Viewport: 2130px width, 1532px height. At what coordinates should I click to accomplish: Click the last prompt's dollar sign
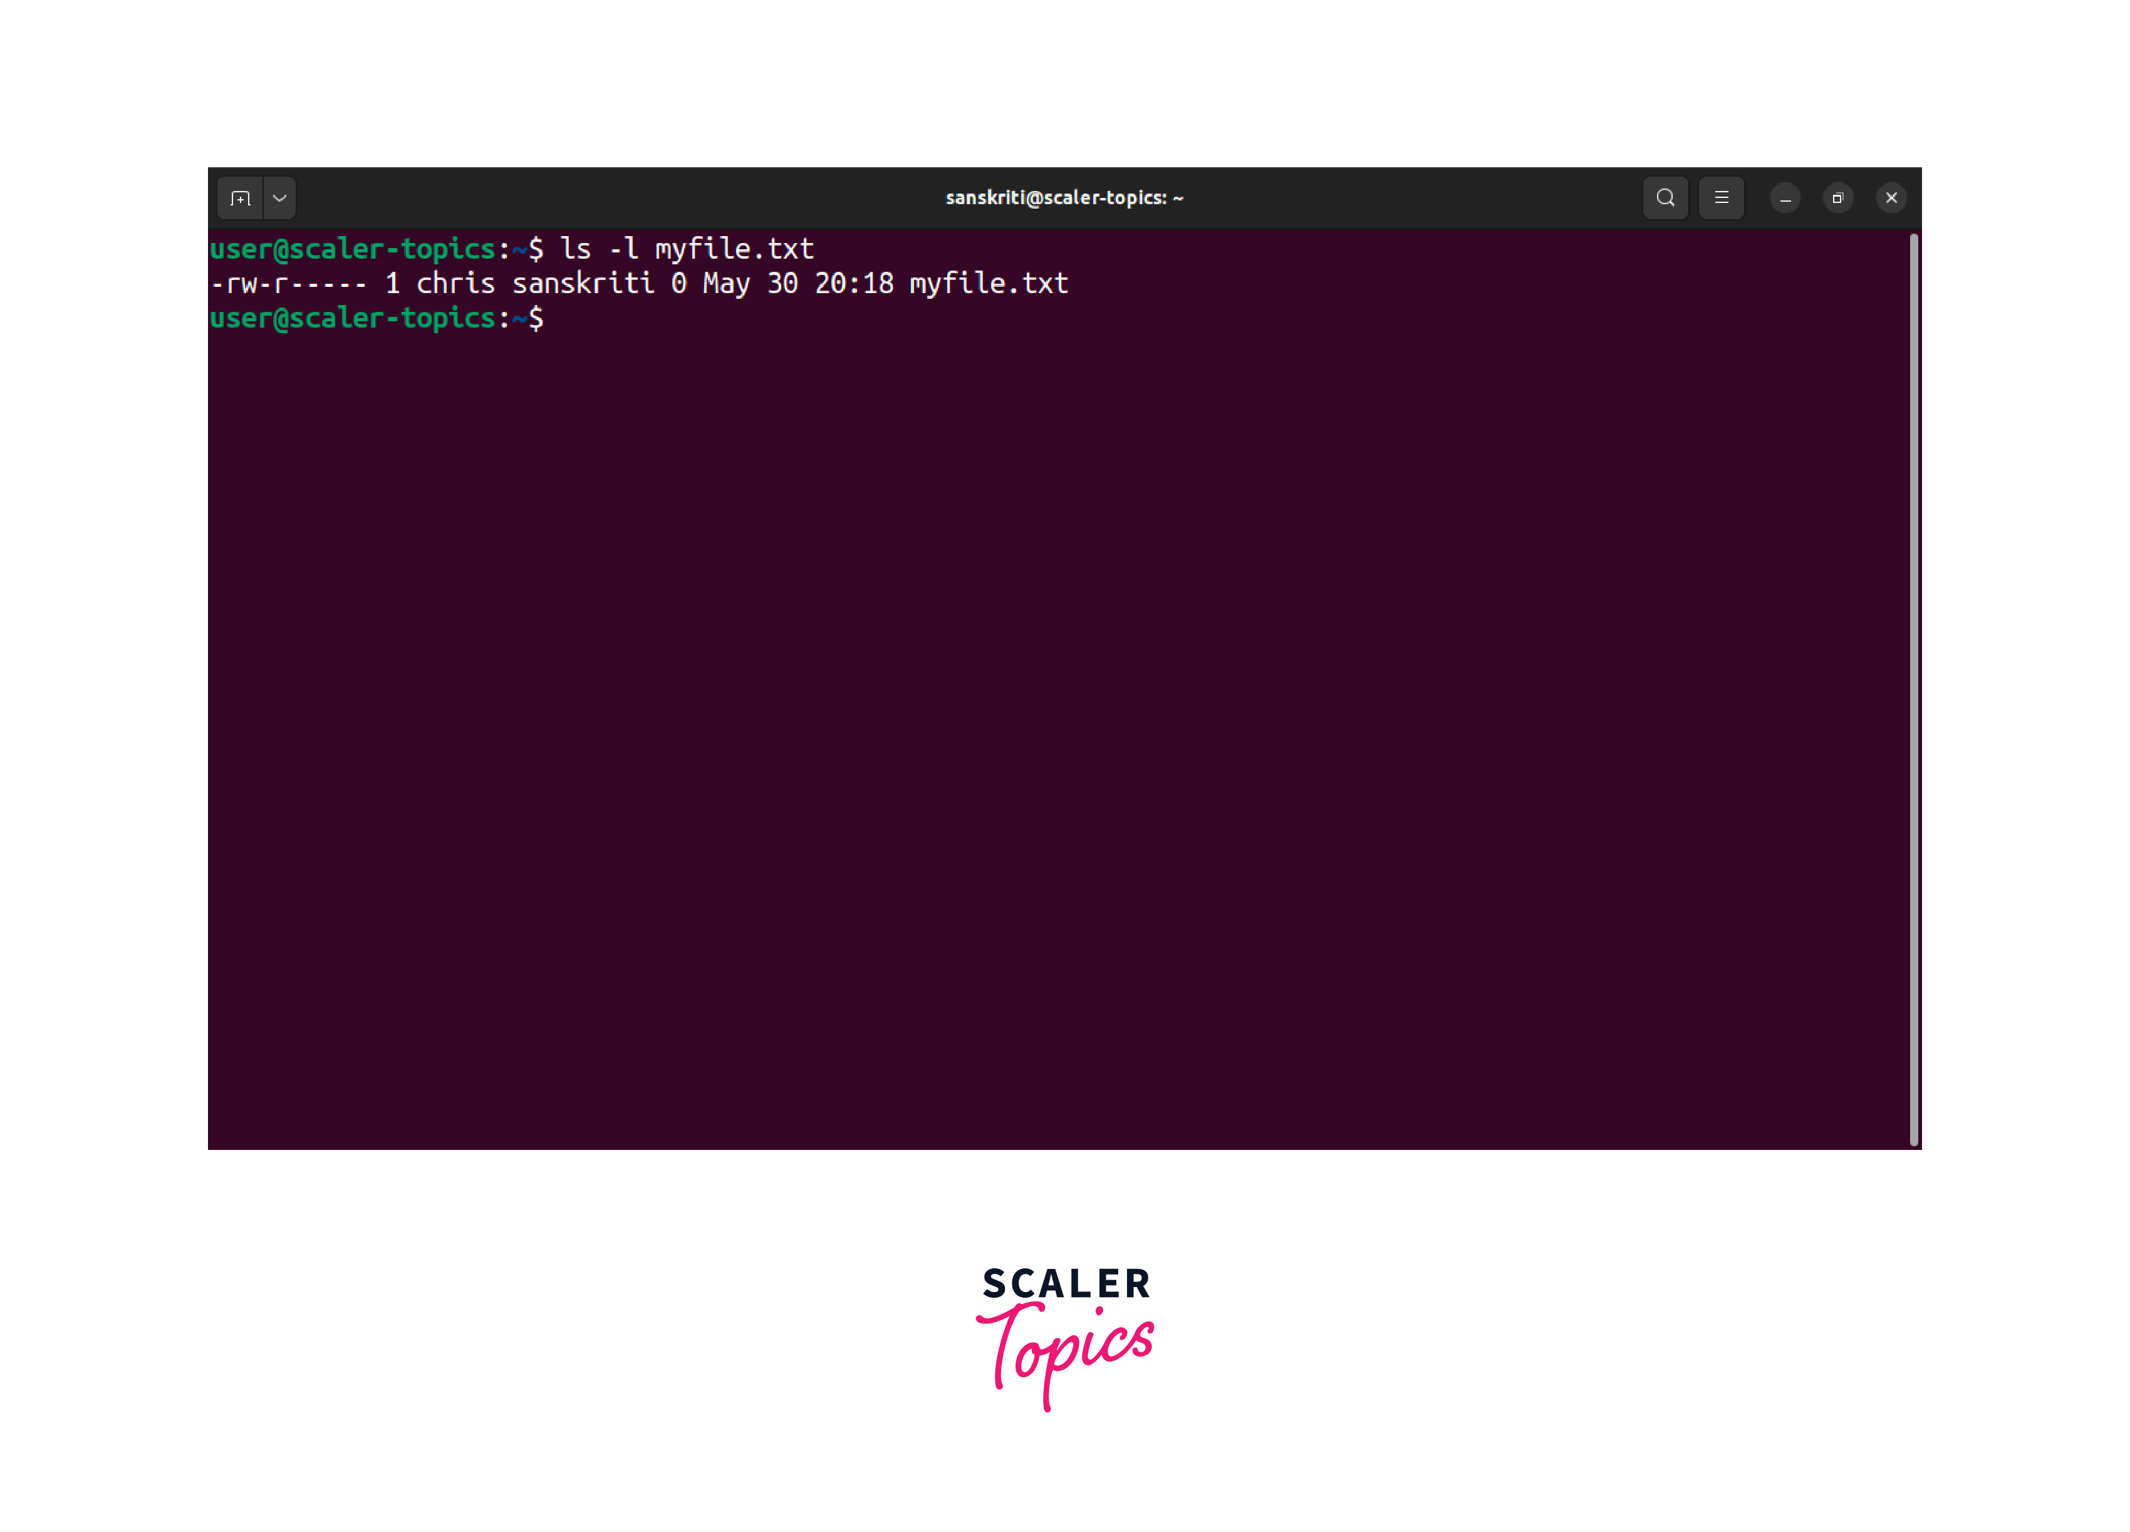pyautogui.click(x=535, y=318)
